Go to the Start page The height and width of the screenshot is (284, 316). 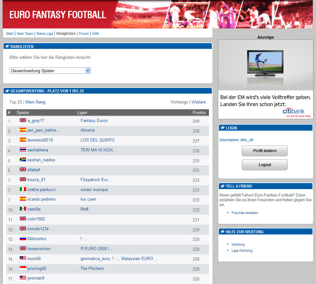tap(10, 34)
